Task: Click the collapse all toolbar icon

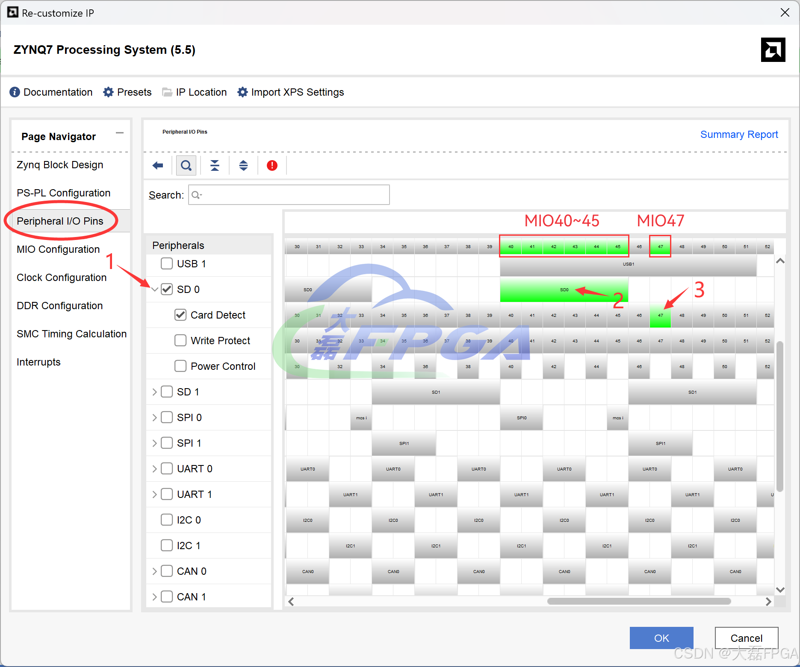Action: [215, 165]
